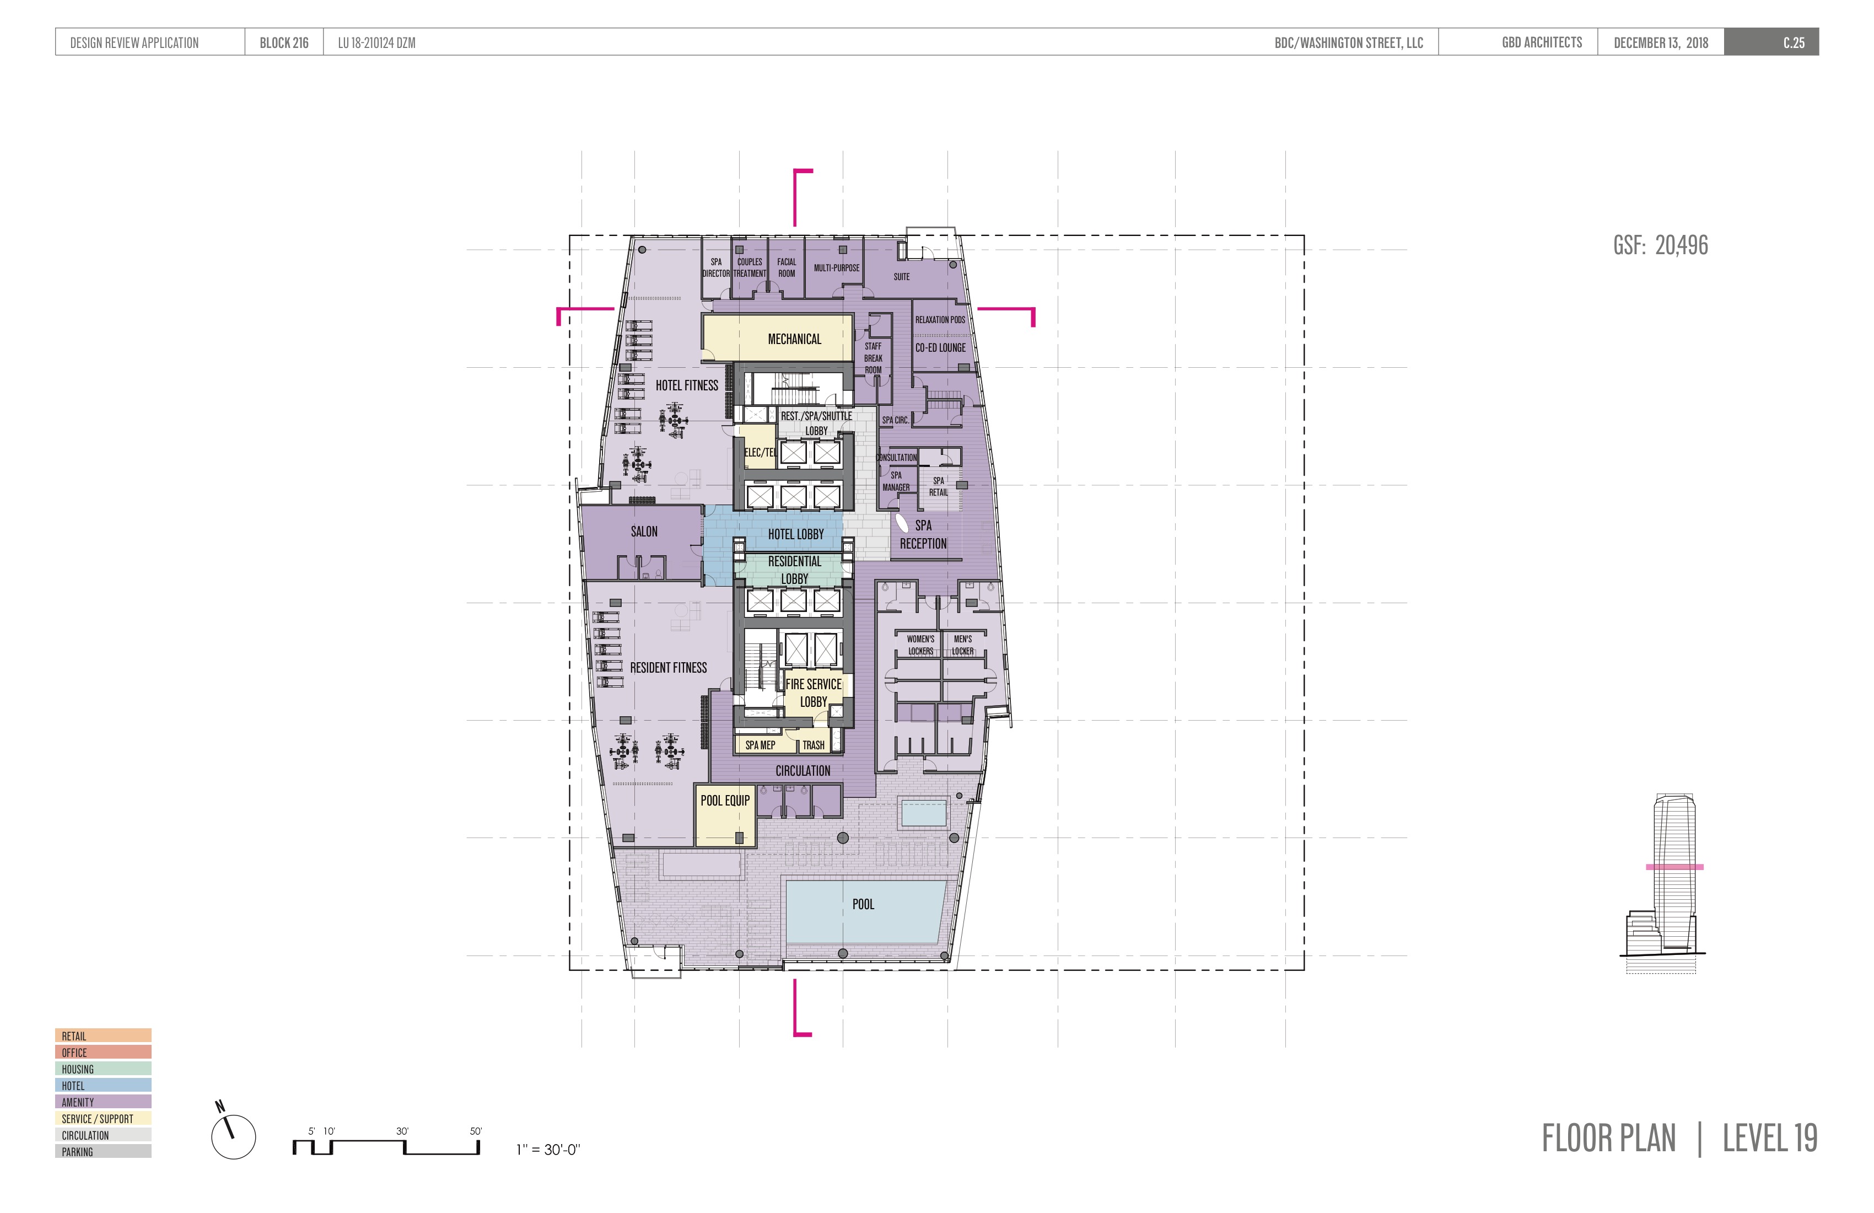Click the FLOOR PLAN title text
Image resolution: width=1874 pixels, height=1213 pixels.
(1609, 1138)
